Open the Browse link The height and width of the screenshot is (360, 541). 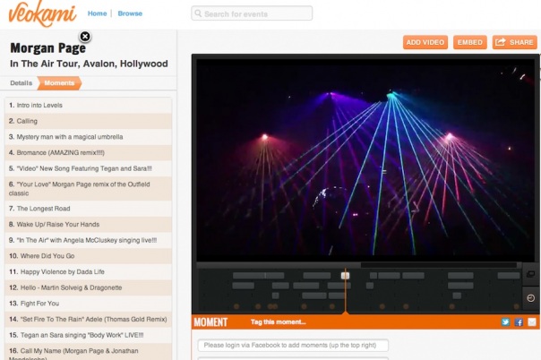point(130,13)
